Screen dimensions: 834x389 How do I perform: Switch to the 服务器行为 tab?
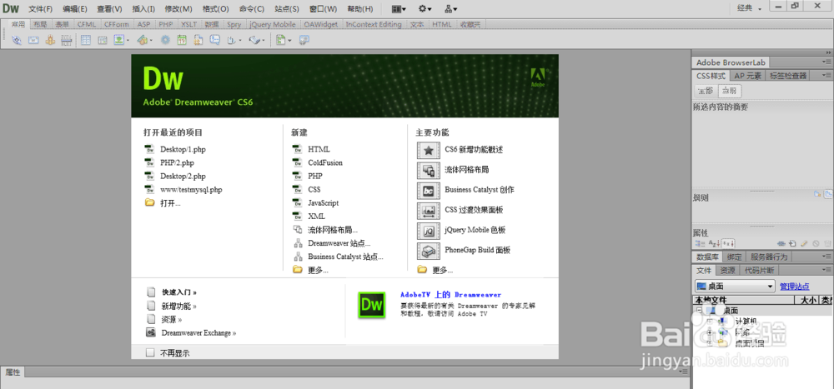pos(768,257)
